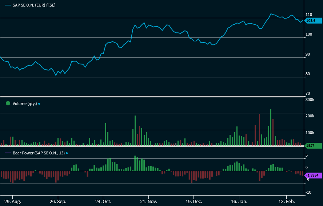Click the 29. Aug. date axis label
323x206 pixels.
tap(13, 201)
